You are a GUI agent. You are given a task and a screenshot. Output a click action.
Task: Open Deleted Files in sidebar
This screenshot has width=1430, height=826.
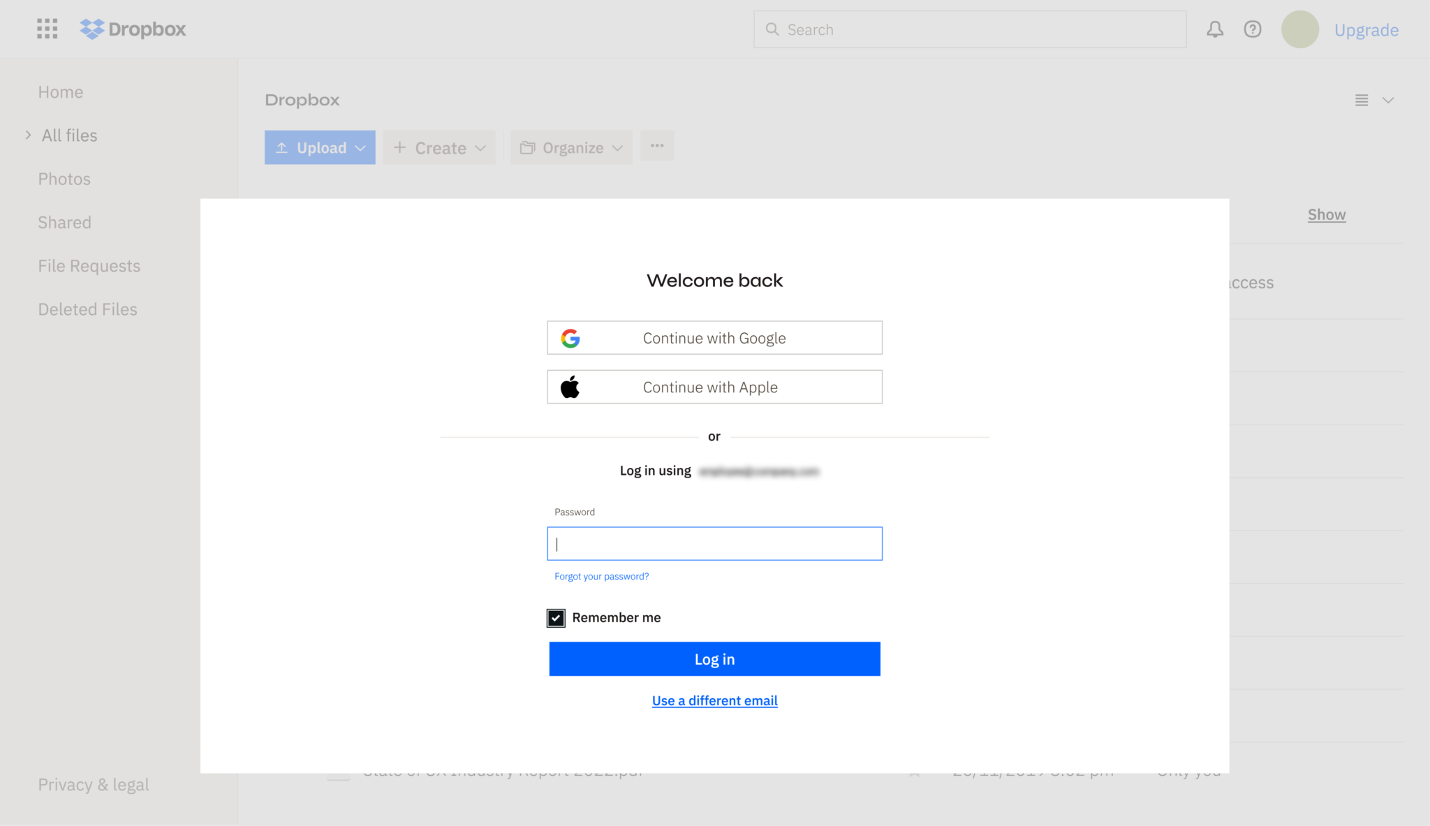88,309
